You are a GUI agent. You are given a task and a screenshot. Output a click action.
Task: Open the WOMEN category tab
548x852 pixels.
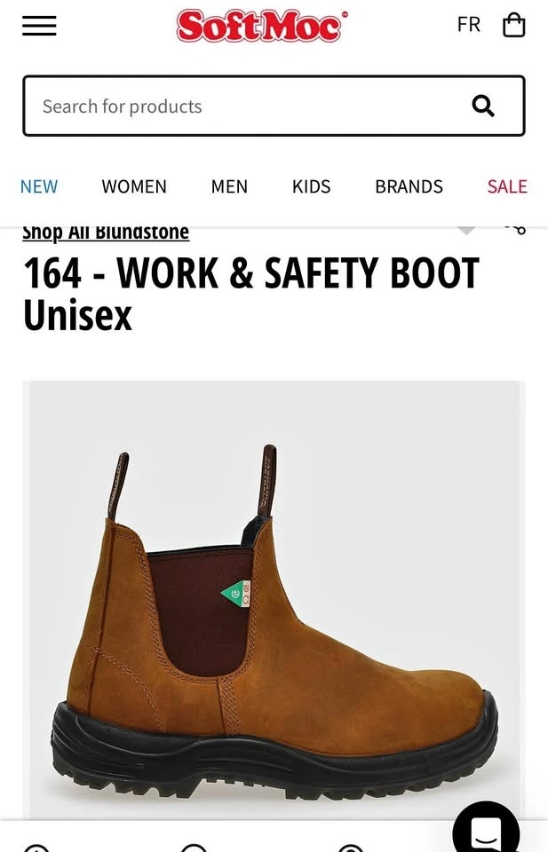click(134, 186)
